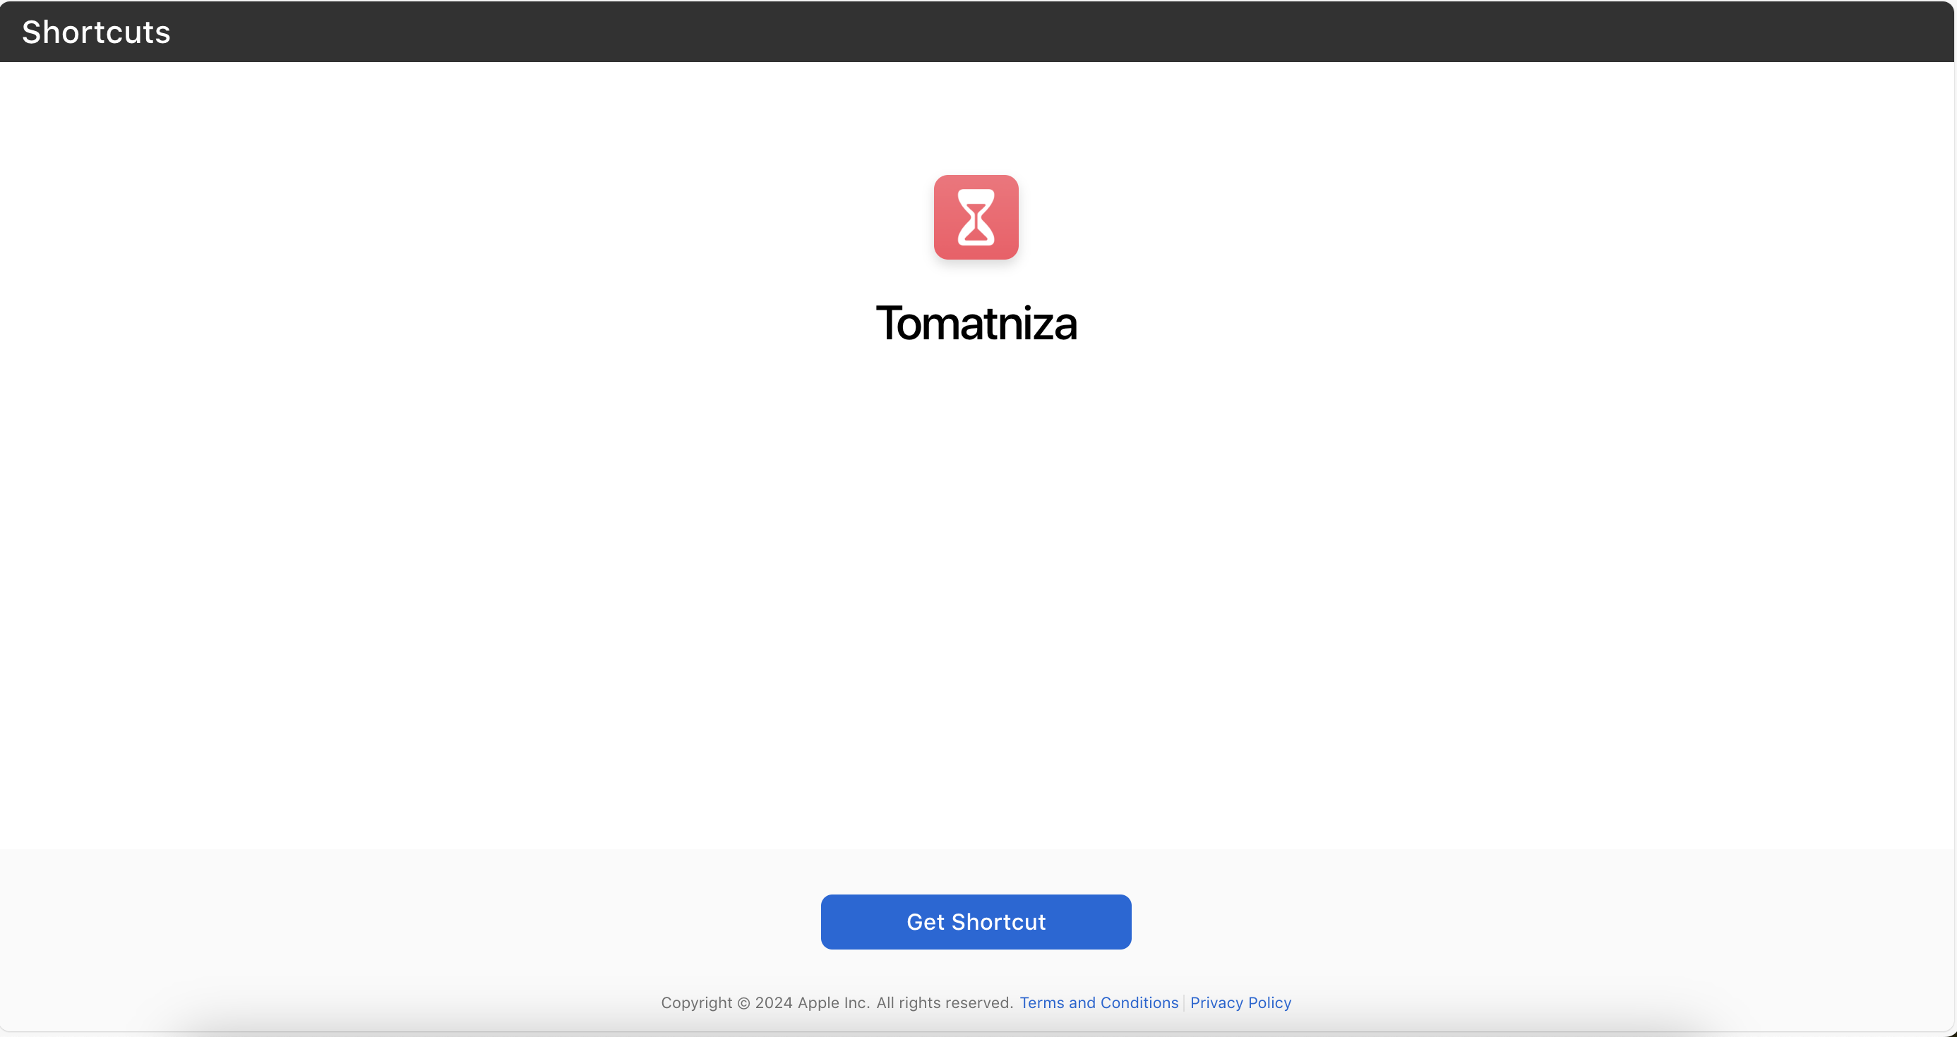This screenshot has width=1957, height=1037.
Task: Click the separator between the footer links
Action: [x=1184, y=1003]
